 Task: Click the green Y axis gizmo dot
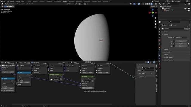coord(153,12)
